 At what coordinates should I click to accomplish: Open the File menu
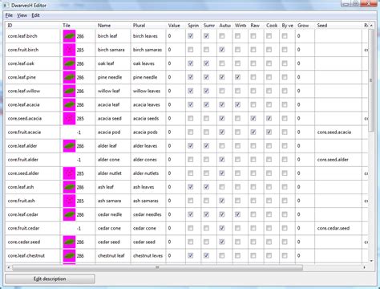(9, 15)
